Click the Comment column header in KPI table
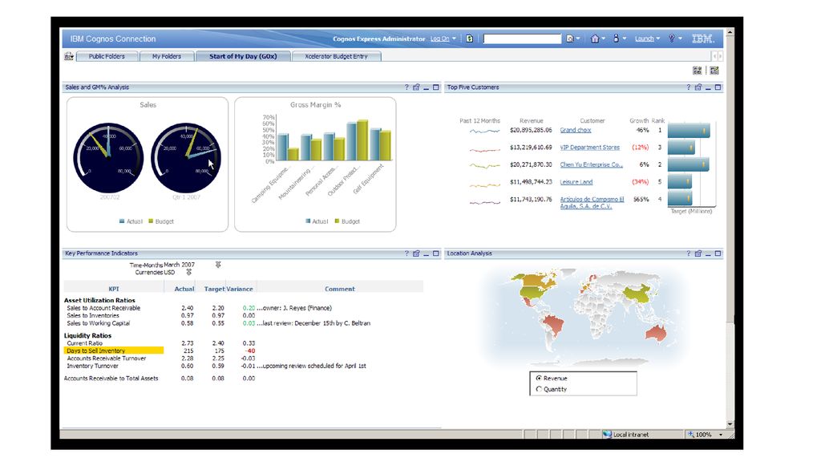821x462 pixels. [x=340, y=289]
